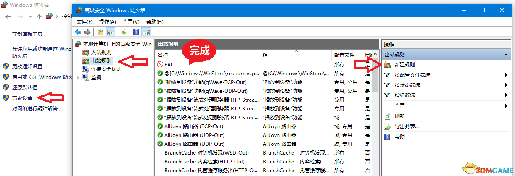Click the shield icon beside 还原默认值
515x176 pixels.
pos(6,87)
